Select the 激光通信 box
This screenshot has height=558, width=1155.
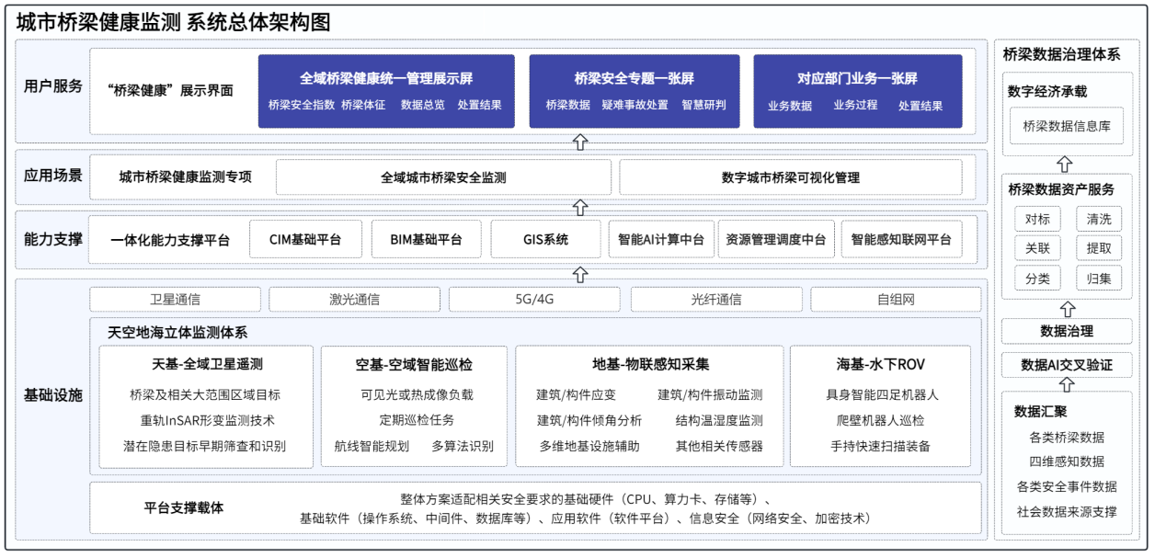click(354, 300)
